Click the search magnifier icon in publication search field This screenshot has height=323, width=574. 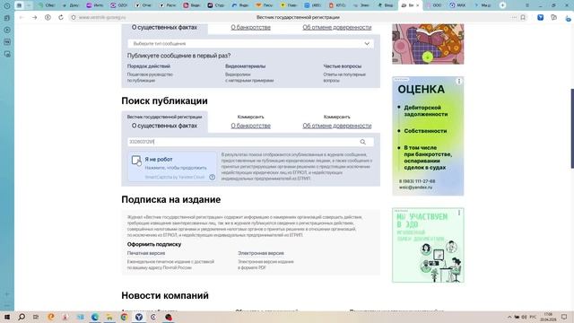tap(362, 142)
